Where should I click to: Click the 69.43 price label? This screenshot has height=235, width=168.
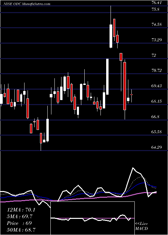pyautogui.click(x=157, y=86)
